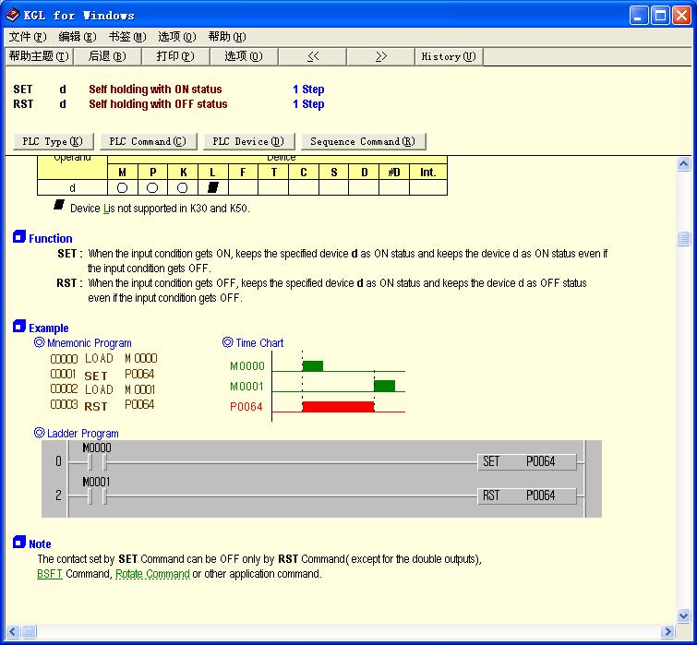Close the KGL for Windows window
Screen dimensions: 697x645
click(681, 16)
